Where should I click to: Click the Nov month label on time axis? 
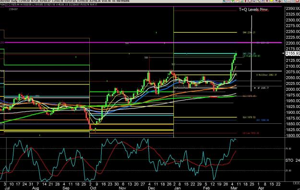tap(122, 188)
